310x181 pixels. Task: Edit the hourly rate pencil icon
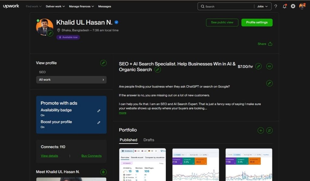pyautogui.click(x=258, y=66)
